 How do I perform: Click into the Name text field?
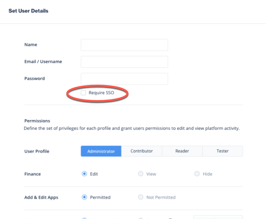pos(124,45)
